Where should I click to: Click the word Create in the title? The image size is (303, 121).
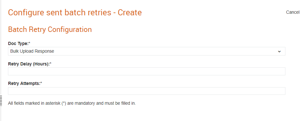pyautogui.click(x=130, y=12)
